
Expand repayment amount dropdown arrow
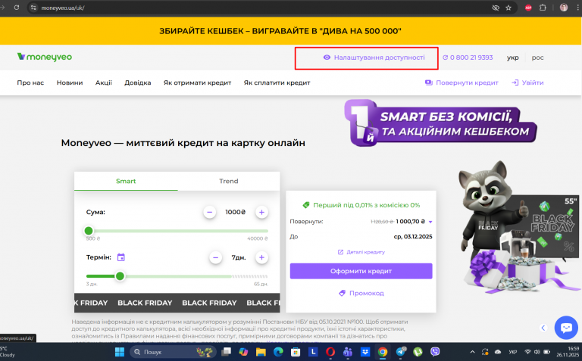pos(430,222)
